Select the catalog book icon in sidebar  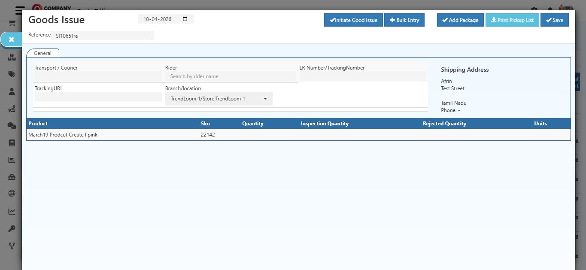pyautogui.click(x=11, y=143)
